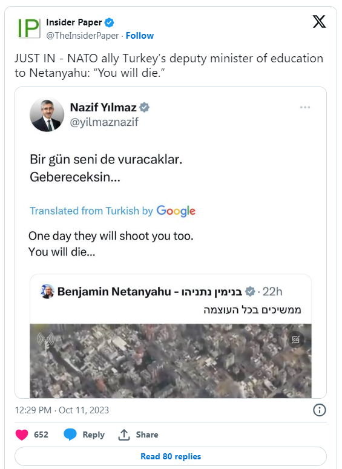Click the Benjamin Netanyahu small avatar

click(47, 291)
